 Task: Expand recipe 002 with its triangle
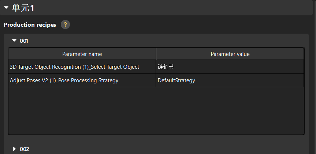pos(14,149)
